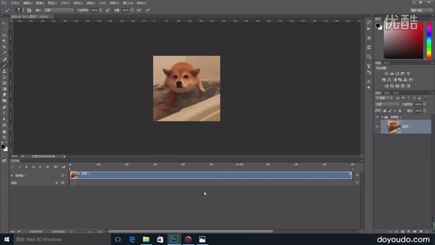Open layer blend mode 正常 dropdown
Viewport: 435px width, 245px height.
coord(387,104)
